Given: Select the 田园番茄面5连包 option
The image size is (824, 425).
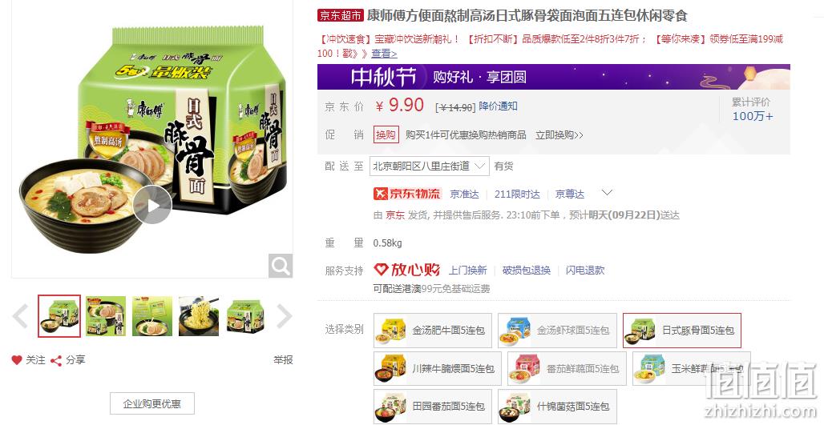Looking at the screenshot, I should click(433, 406).
